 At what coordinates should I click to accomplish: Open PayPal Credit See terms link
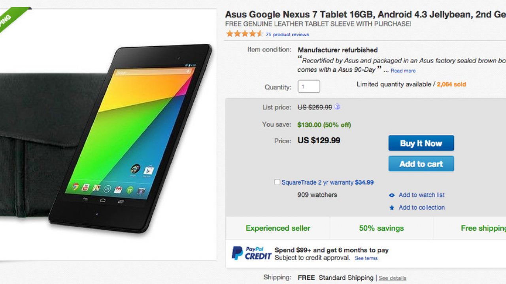click(x=366, y=258)
